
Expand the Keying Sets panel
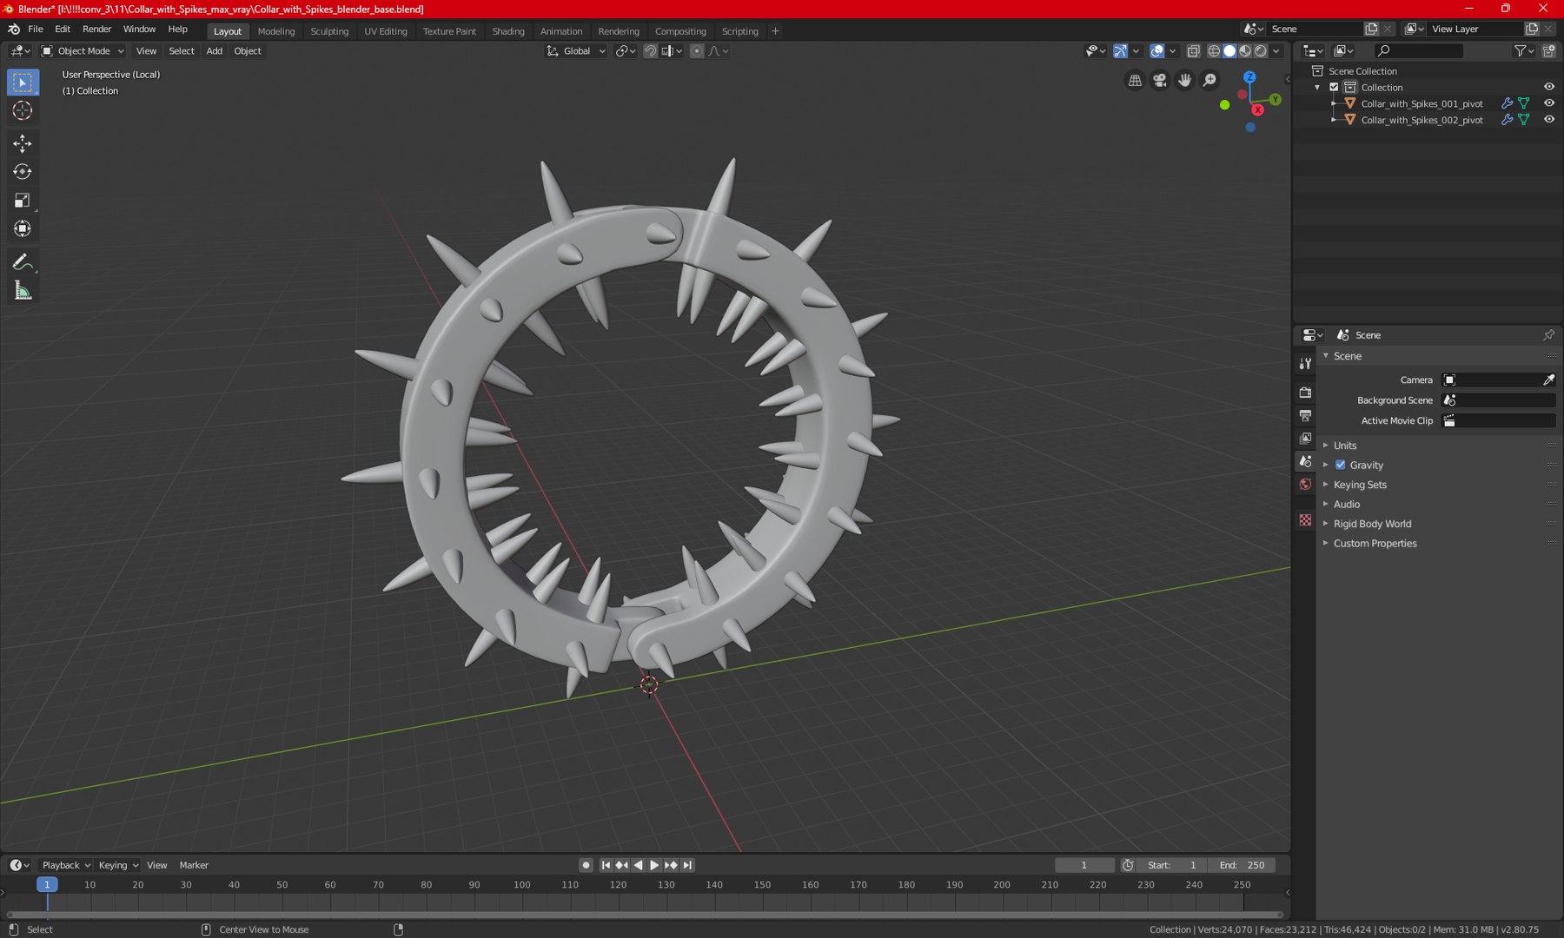click(x=1360, y=485)
